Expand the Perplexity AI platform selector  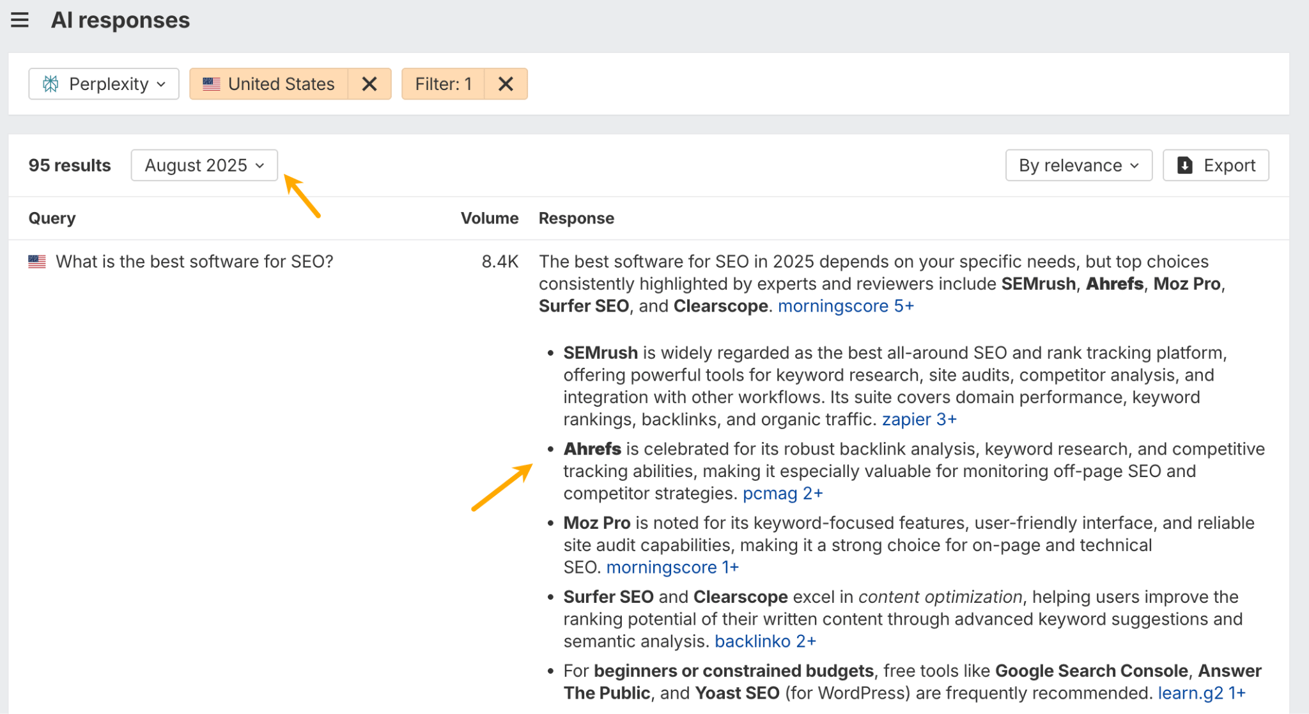[x=104, y=84]
